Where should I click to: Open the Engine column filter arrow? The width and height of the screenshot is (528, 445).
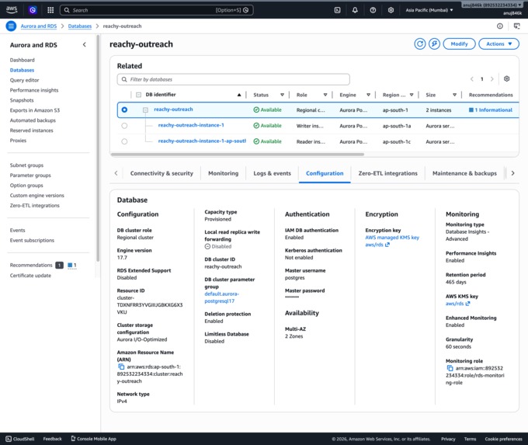point(368,95)
